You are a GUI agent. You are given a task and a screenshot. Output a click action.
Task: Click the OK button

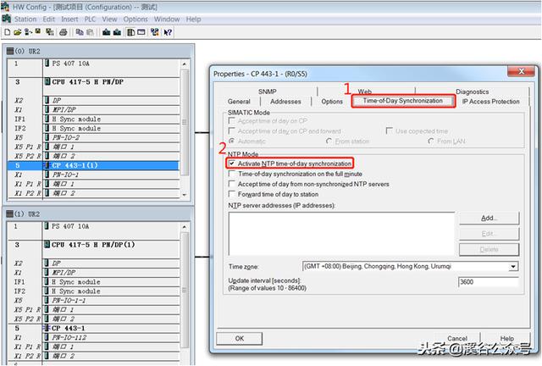point(240,338)
